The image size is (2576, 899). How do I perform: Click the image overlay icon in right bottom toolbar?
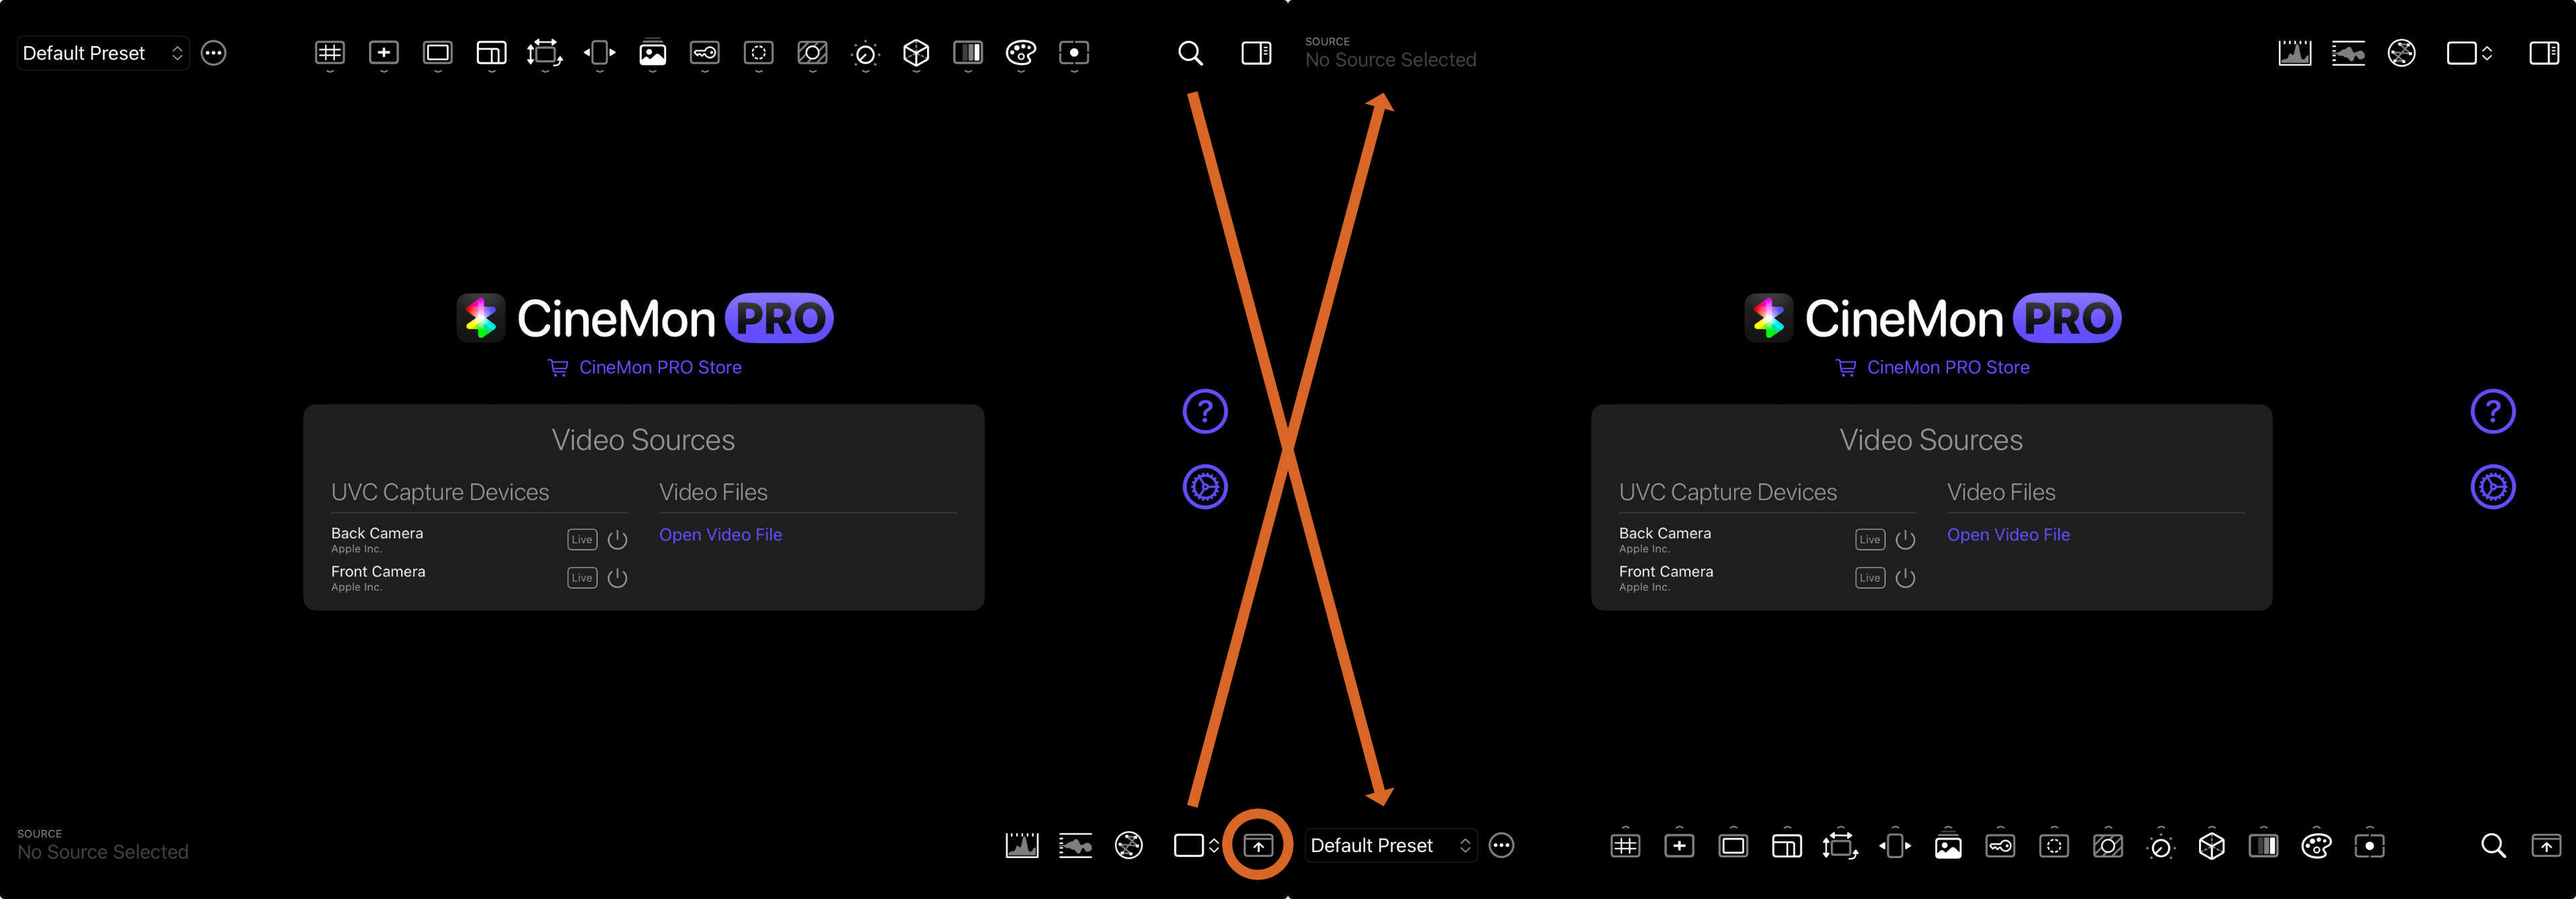(x=1947, y=846)
